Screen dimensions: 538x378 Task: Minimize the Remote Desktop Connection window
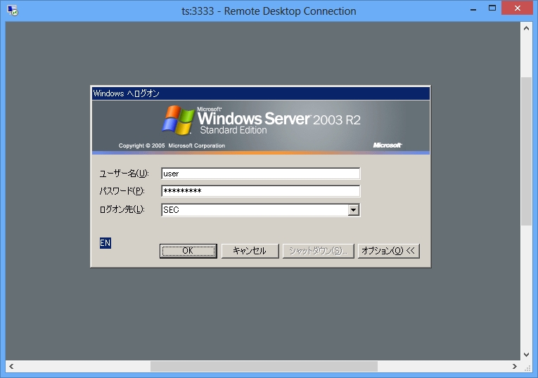click(x=473, y=9)
